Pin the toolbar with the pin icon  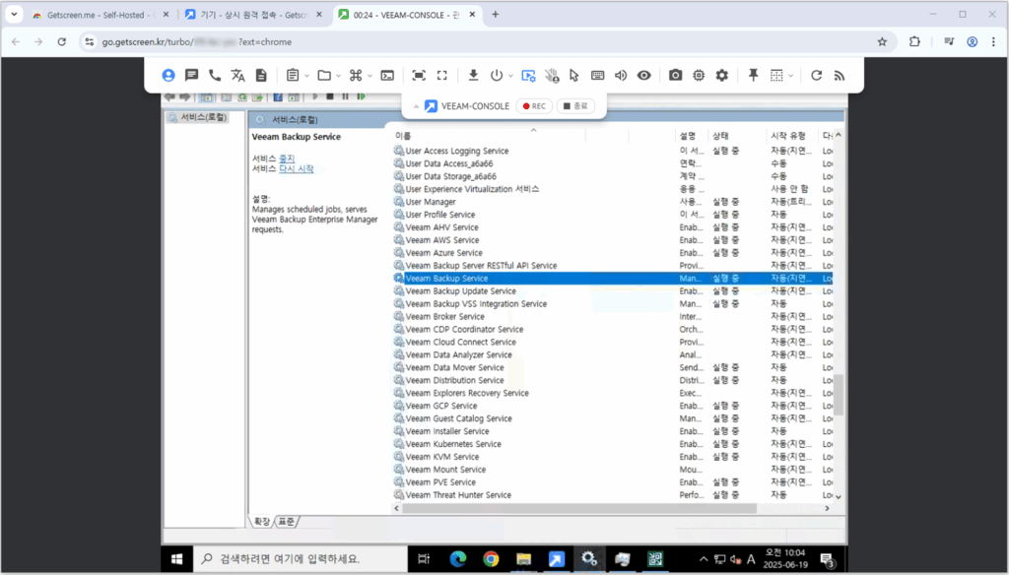click(x=754, y=75)
